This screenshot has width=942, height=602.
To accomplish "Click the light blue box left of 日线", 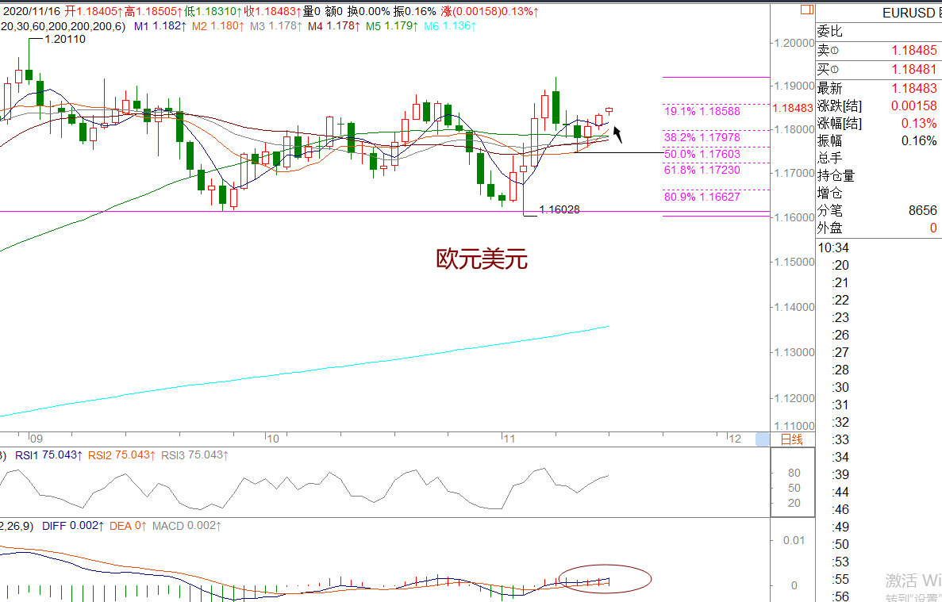I will tap(763, 439).
